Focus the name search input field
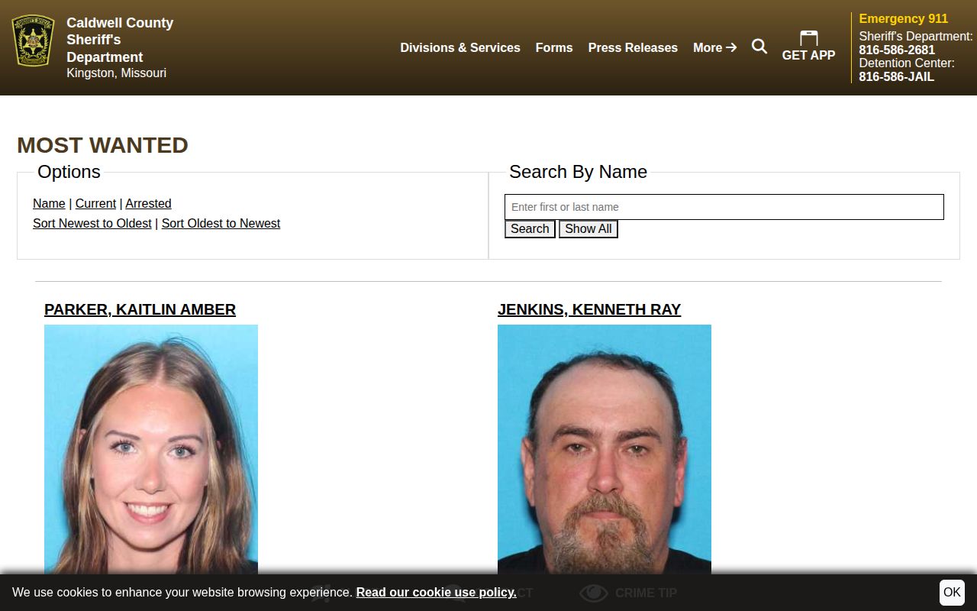Screen dimensions: 977x611 coord(724,207)
